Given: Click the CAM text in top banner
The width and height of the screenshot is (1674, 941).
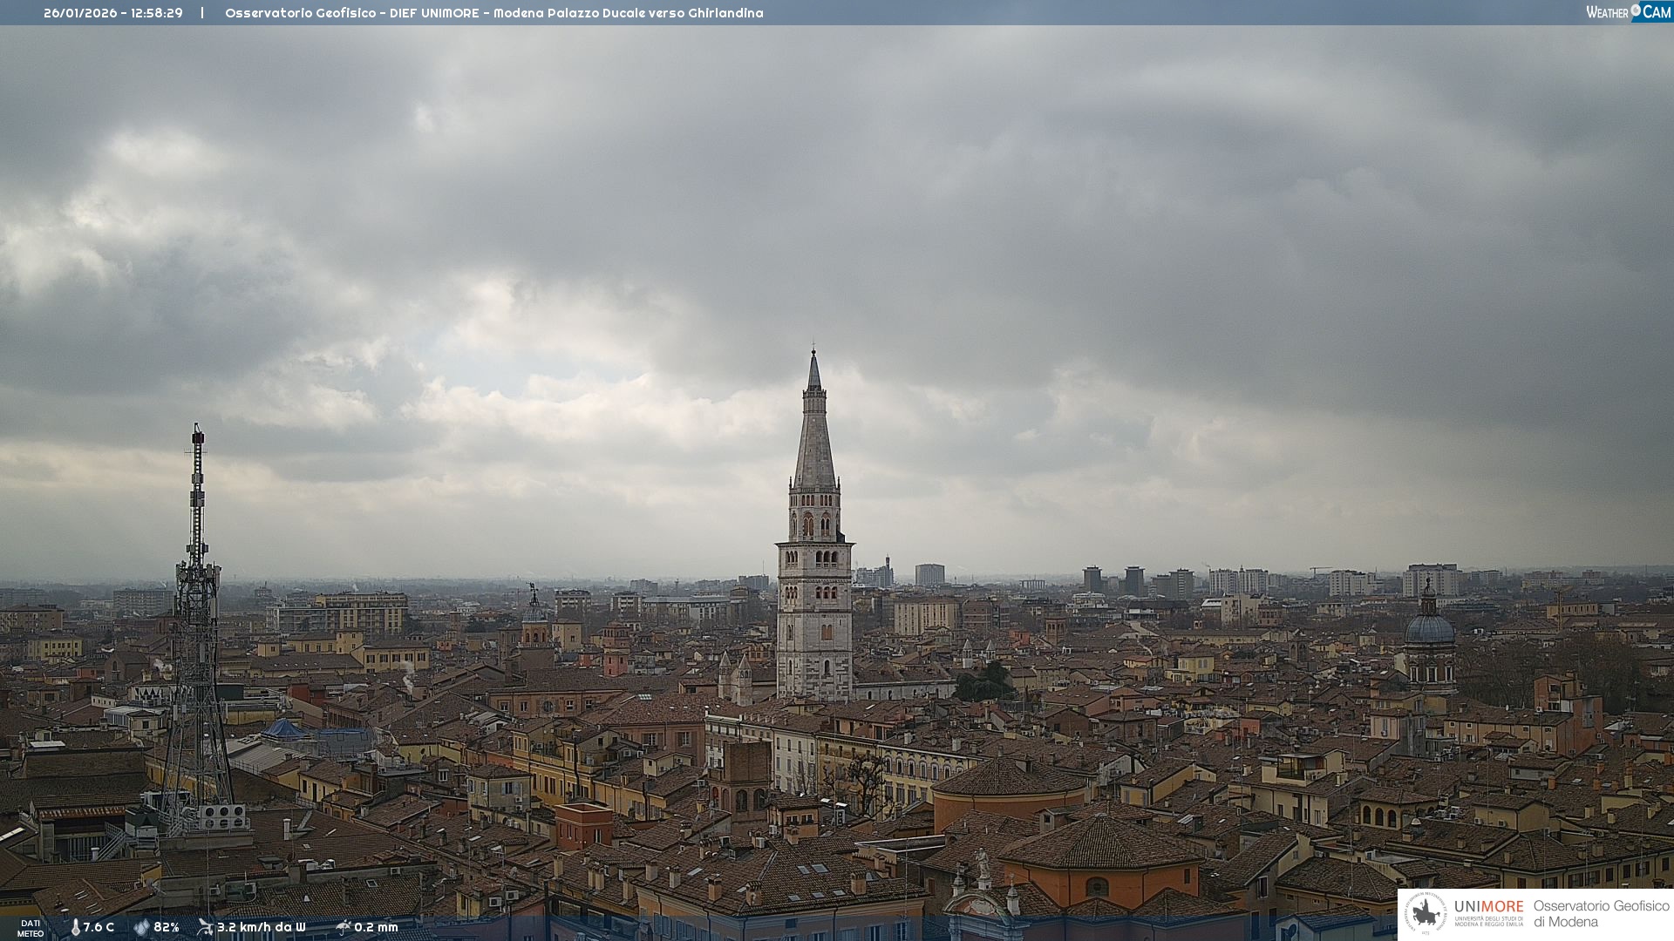Looking at the screenshot, I should click(x=1657, y=12).
